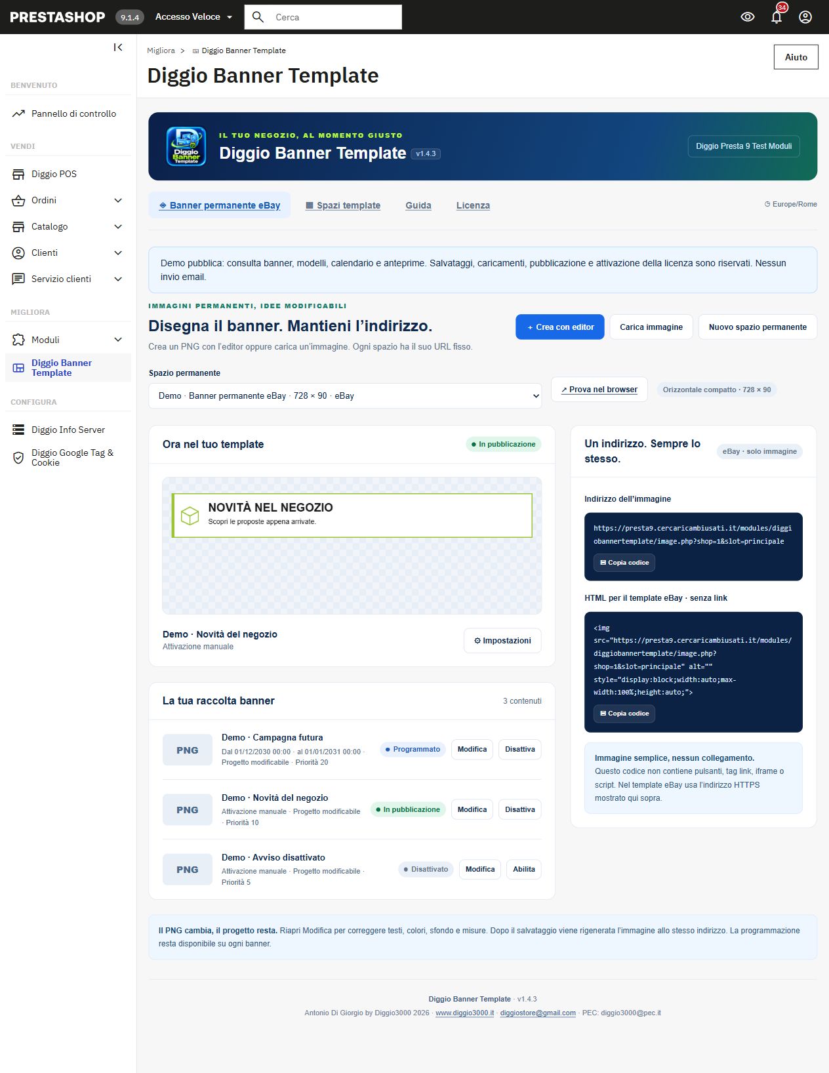Image resolution: width=829 pixels, height=1073 pixels.
Task: Open the Licenza tab
Action: point(473,205)
